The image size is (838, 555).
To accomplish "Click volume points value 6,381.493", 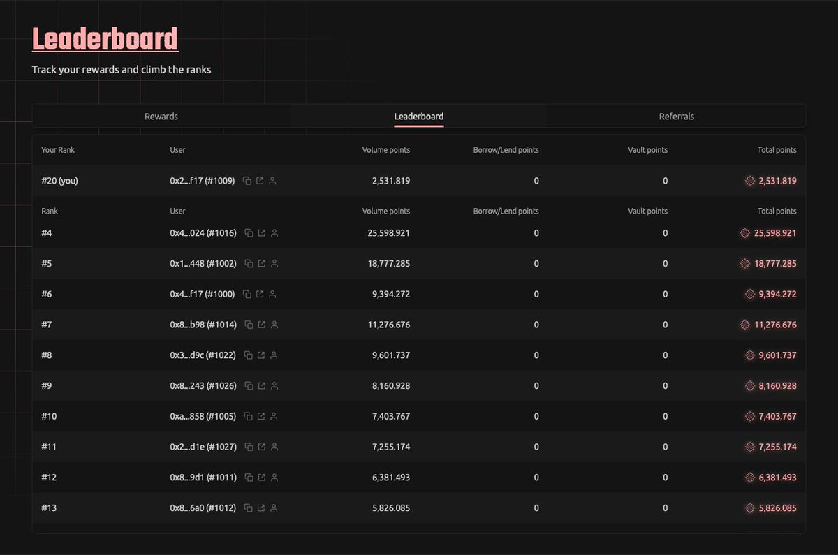I will pos(391,478).
